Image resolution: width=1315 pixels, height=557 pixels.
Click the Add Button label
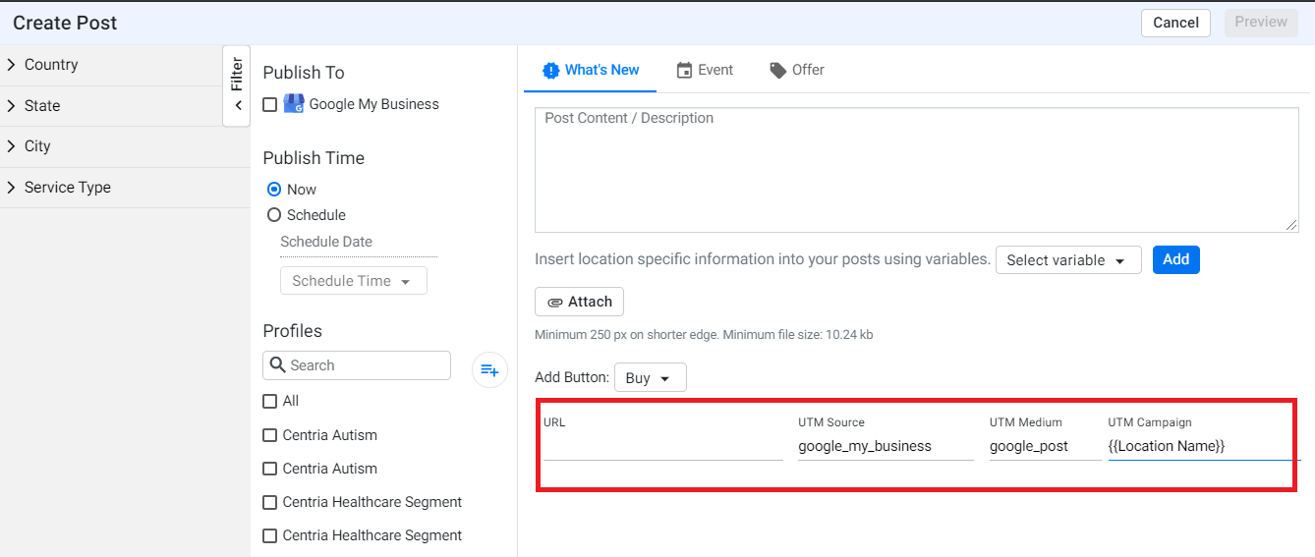click(572, 378)
